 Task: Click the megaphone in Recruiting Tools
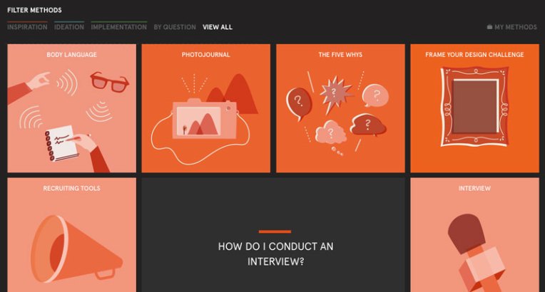click(75, 249)
